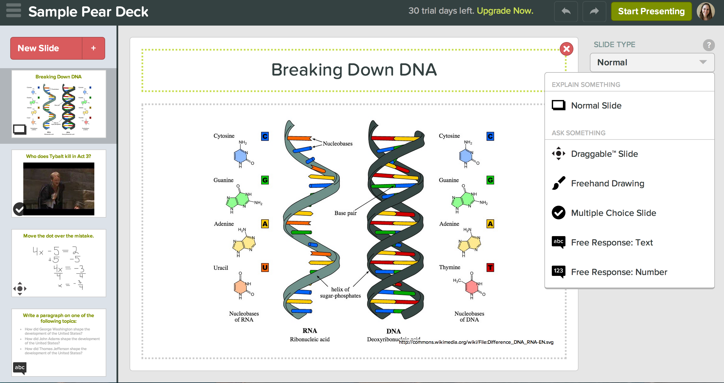This screenshot has height=383, width=724.
Task: Pick Free Response: Number option
Action: click(619, 272)
